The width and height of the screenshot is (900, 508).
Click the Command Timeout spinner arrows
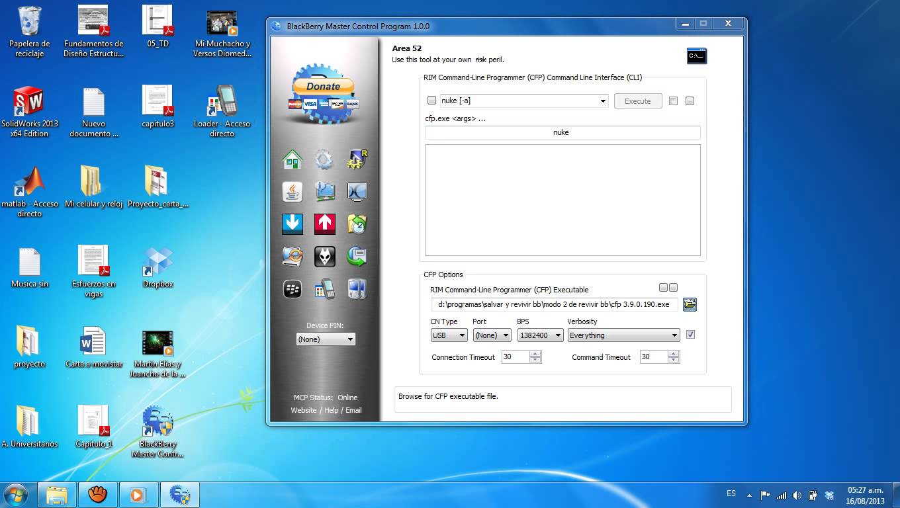click(674, 357)
